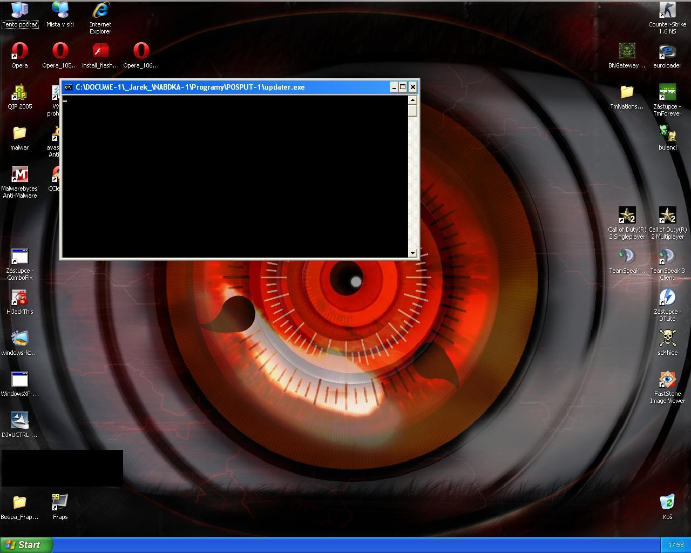Image resolution: width=691 pixels, height=553 pixels.
Task: Select the Internet Explorer desktop icon
Action: [x=100, y=11]
